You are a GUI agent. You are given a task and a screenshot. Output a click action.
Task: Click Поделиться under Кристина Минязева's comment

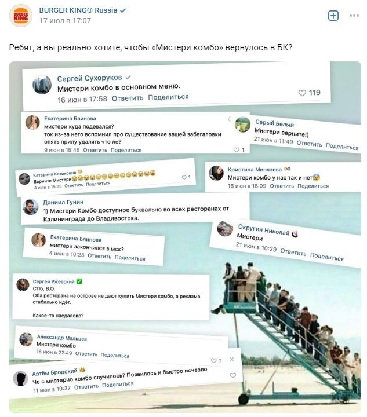pos(313,186)
